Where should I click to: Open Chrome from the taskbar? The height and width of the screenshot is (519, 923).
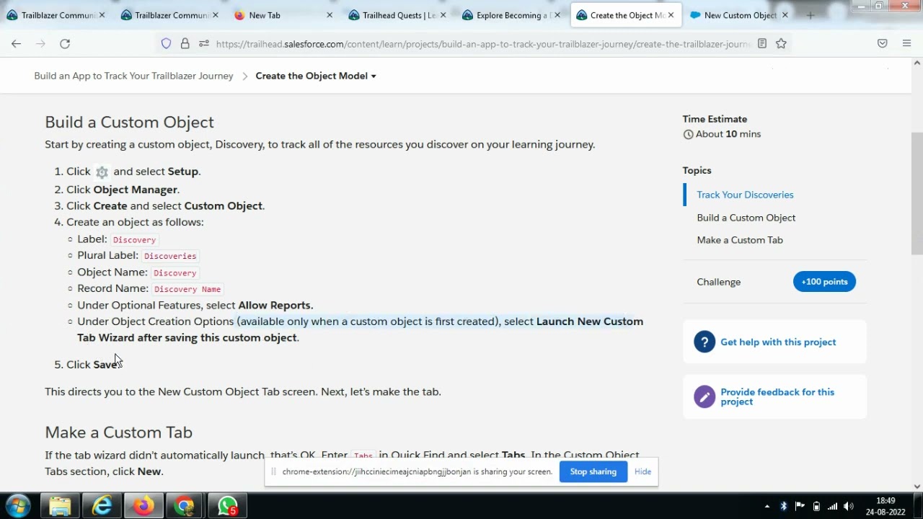185,506
